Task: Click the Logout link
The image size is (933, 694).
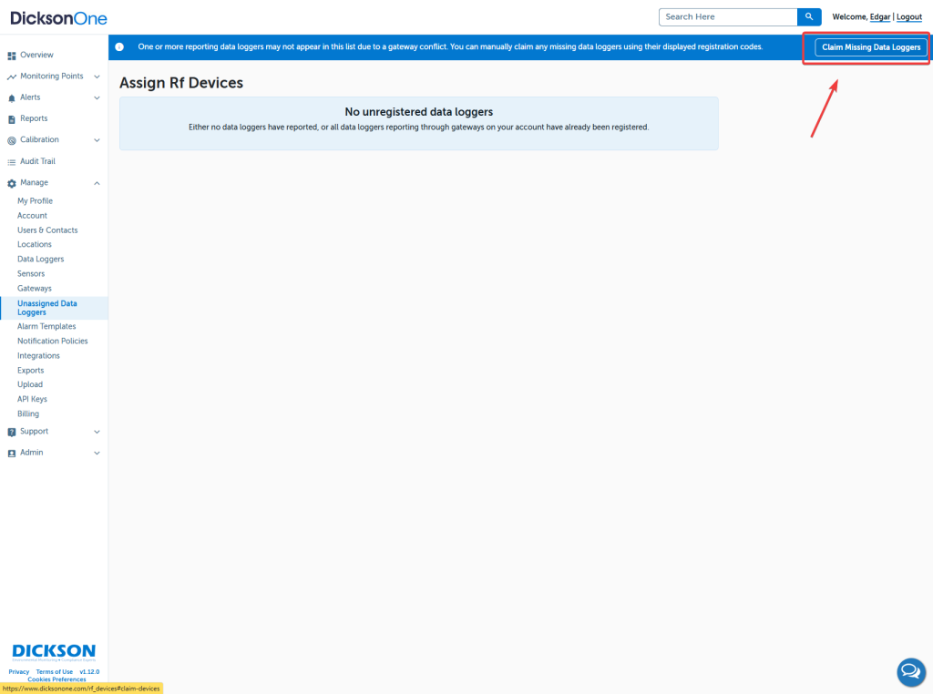Action: (x=908, y=17)
